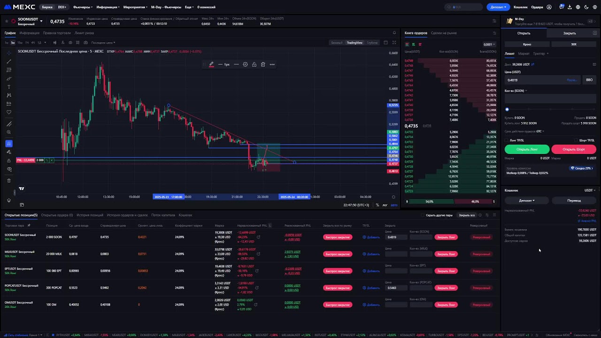Screen dimensions: 601x338
Task: Change candlestick chart type
Action: [x=54, y=43]
